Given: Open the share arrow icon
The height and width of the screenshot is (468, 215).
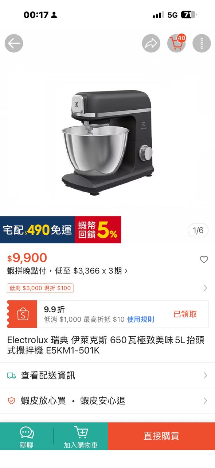Looking at the screenshot, I should tap(151, 44).
